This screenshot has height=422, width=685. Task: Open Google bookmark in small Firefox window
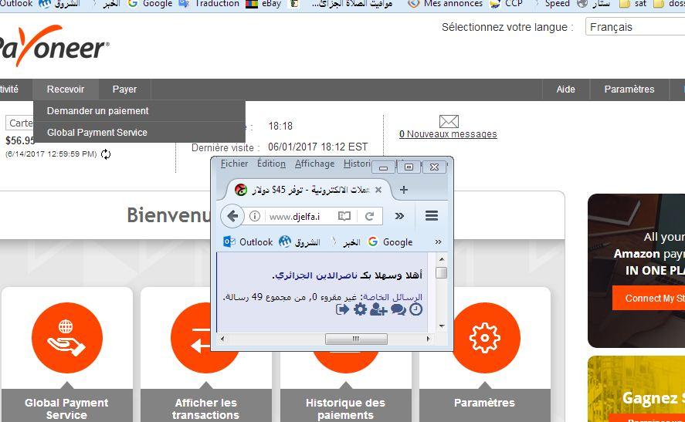pyautogui.click(x=391, y=241)
